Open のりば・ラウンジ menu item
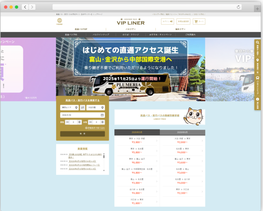This screenshot has width=263, height=211. [131, 35]
